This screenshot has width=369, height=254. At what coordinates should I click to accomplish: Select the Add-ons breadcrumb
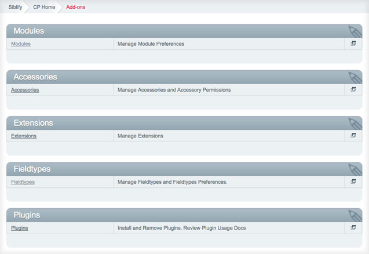coord(75,7)
